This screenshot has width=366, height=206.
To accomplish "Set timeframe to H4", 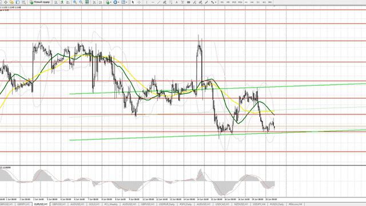I will coord(252,2).
